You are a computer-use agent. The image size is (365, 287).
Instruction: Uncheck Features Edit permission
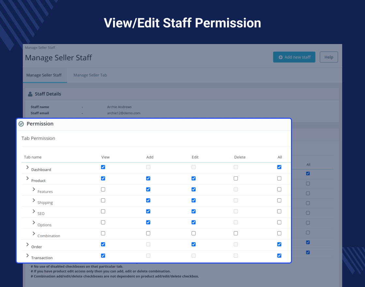[x=194, y=189]
